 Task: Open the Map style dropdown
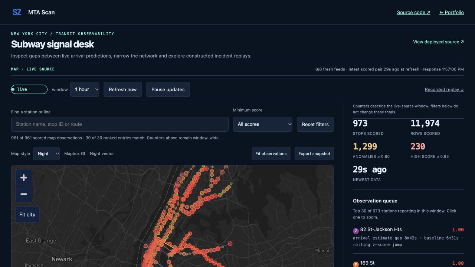click(x=46, y=154)
